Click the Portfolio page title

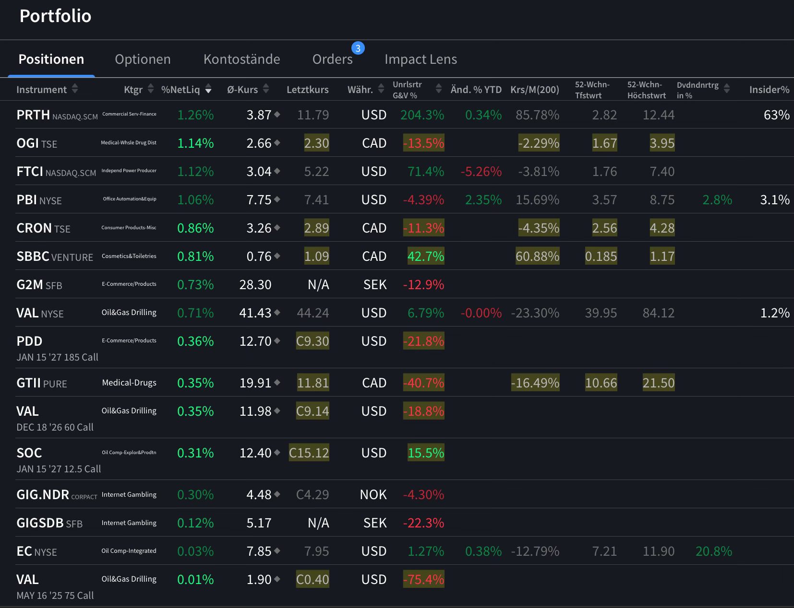[55, 16]
